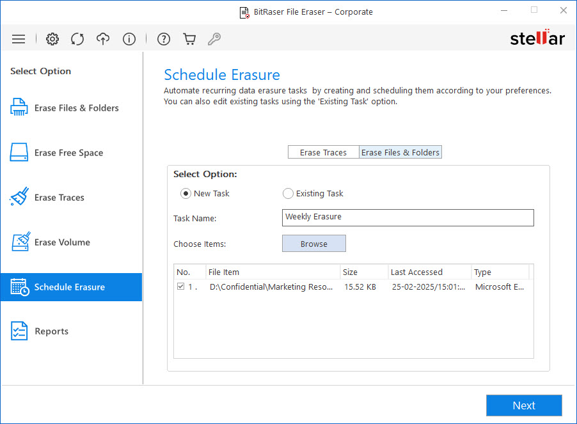Viewport: 577px width, 424px height.
Task: Open the hamburger menu in the toolbar
Action: [x=19, y=39]
